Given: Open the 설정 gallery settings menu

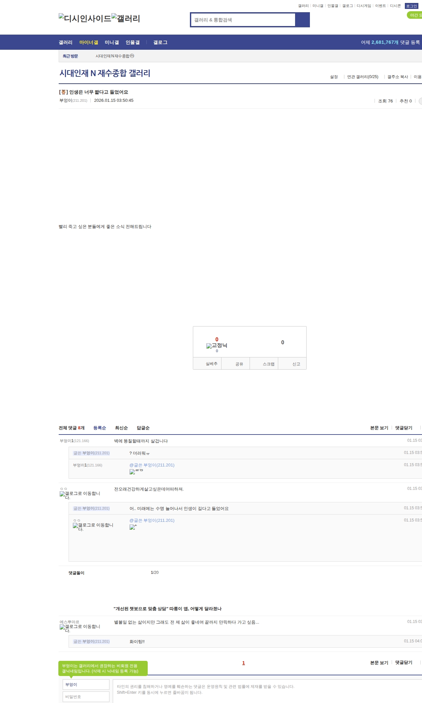Looking at the screenshot, I should click(334, 77).
